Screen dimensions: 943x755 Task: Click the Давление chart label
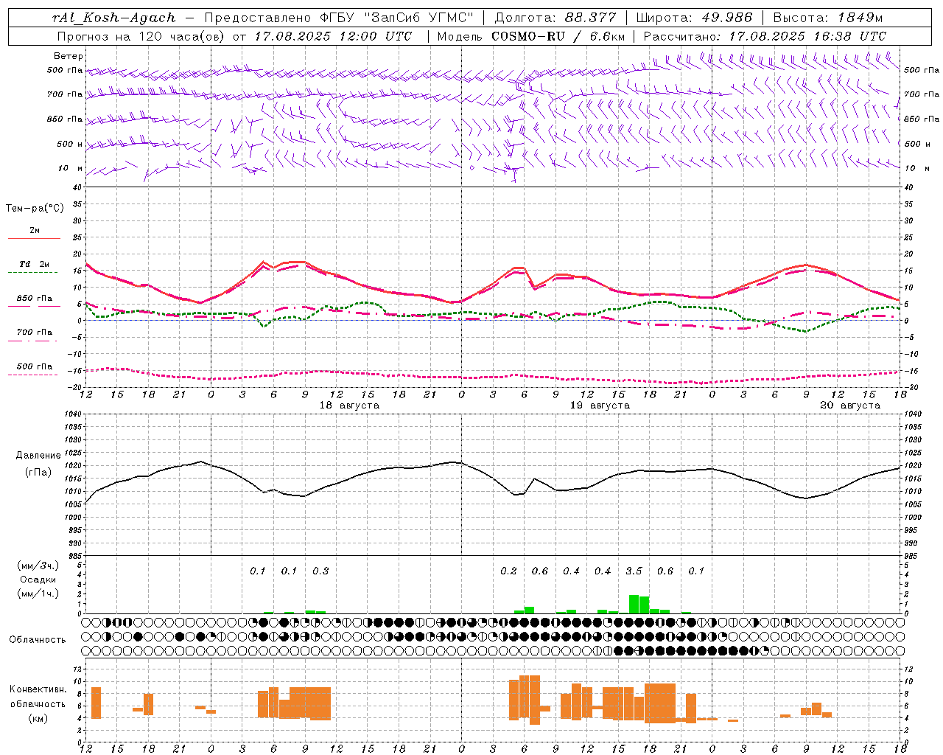(x=38, y=456)
